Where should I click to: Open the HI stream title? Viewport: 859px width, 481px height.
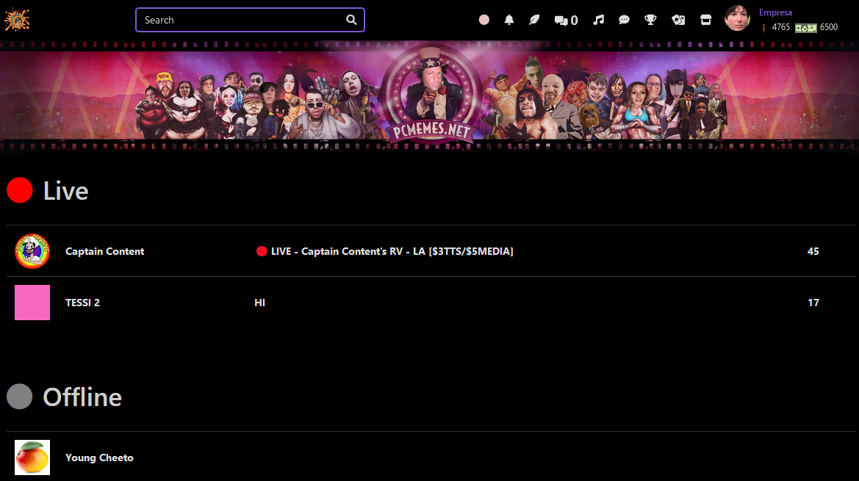(259, 303)
